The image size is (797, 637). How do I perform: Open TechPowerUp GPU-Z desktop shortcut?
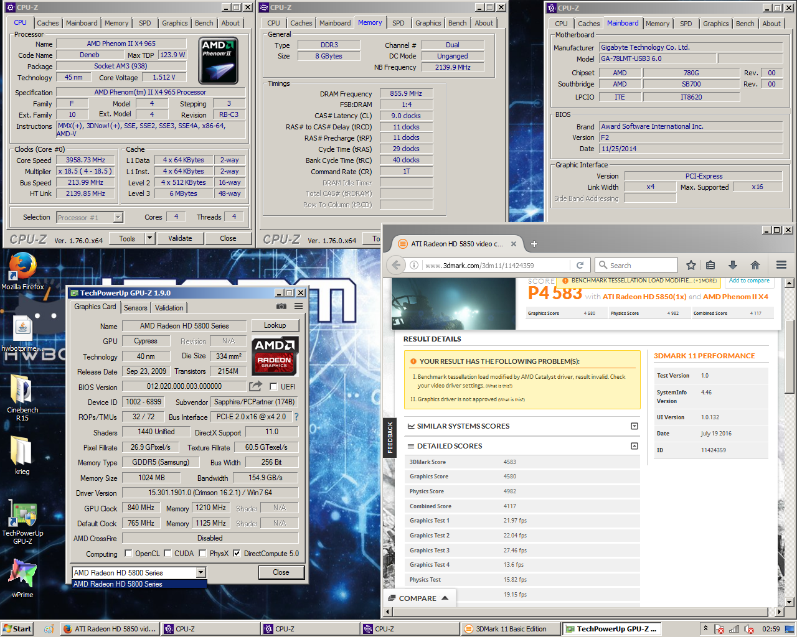tap(22, 522)
